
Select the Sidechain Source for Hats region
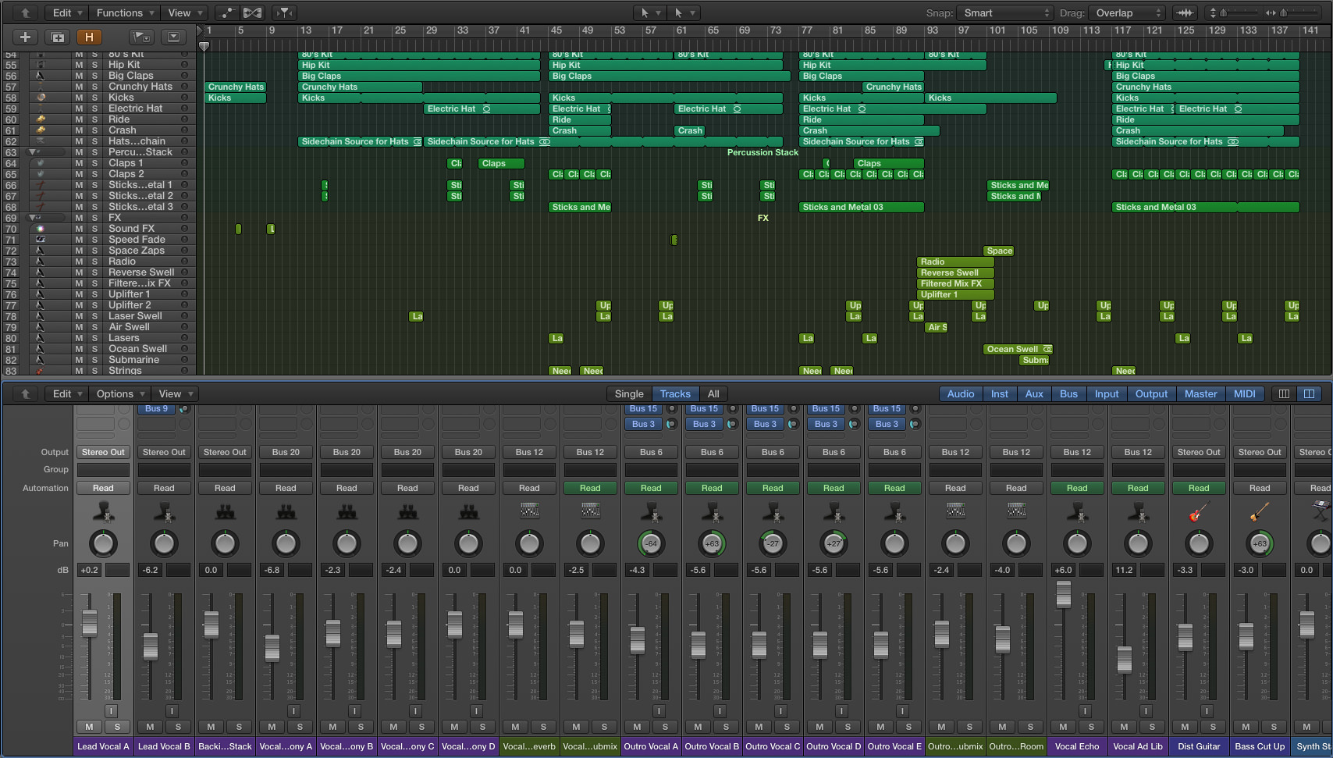click(x=359, y=142)
